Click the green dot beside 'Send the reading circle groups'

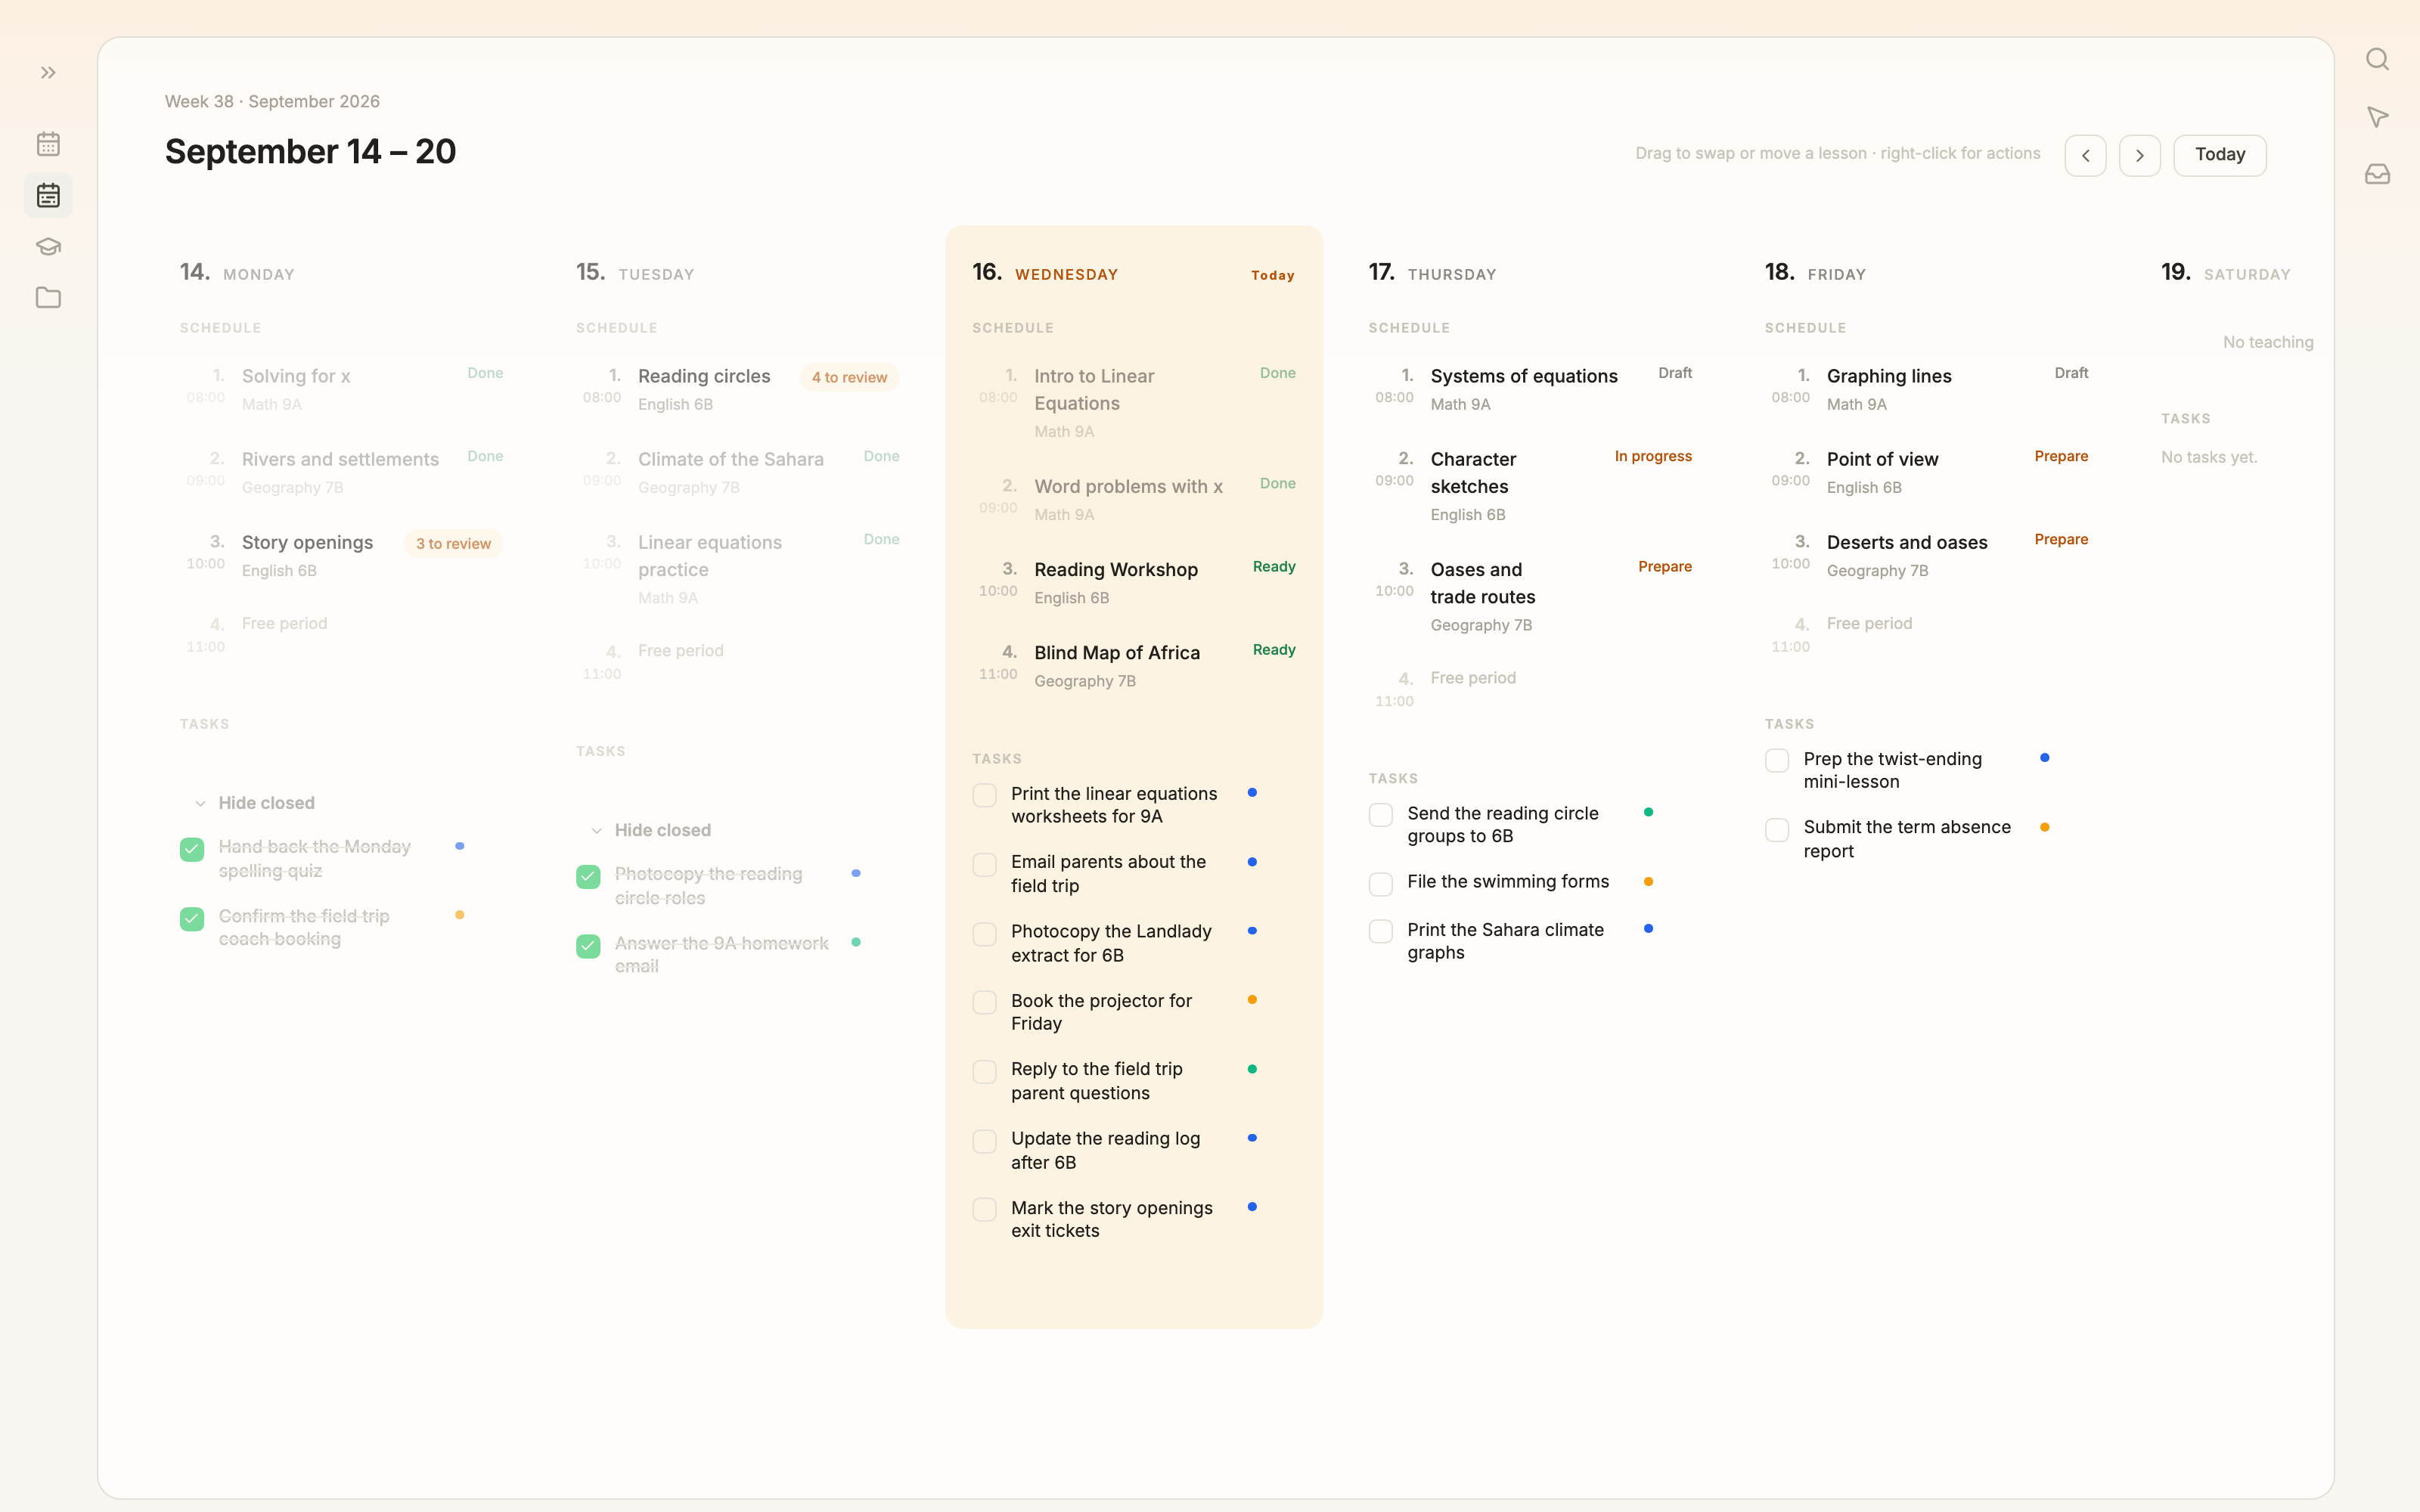tap(1647, 812)
